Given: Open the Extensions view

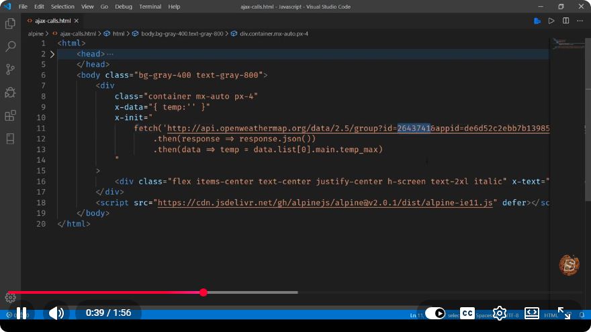Looking at the screenshot, I should point(10,115).
